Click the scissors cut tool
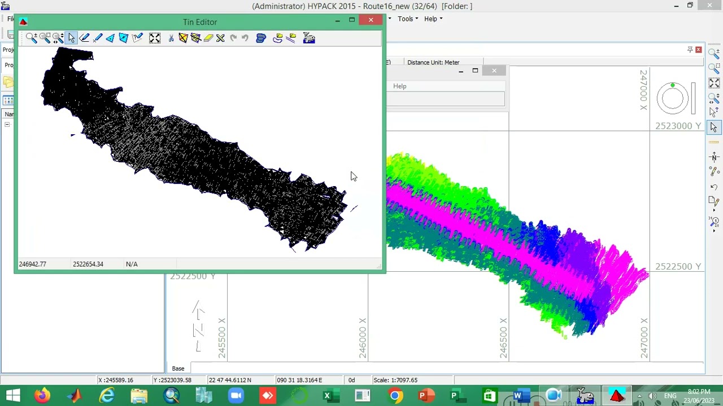This screenshot has width=723, height=406. coord(171,38)
